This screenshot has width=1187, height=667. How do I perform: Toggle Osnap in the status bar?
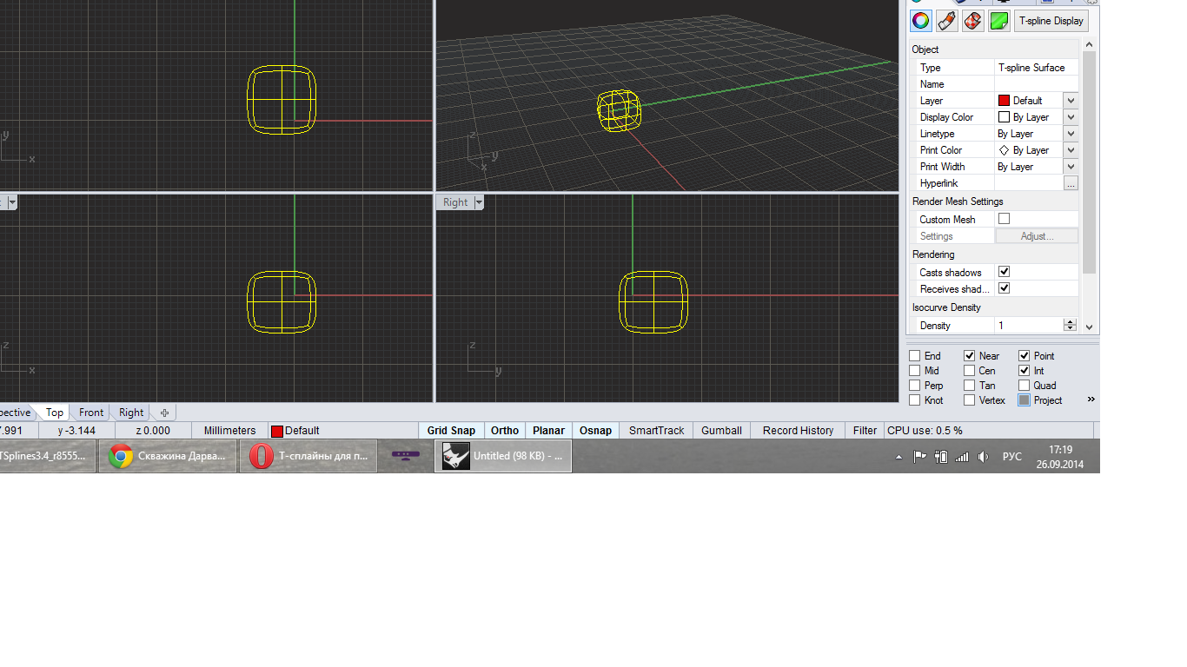click(596, 431)
